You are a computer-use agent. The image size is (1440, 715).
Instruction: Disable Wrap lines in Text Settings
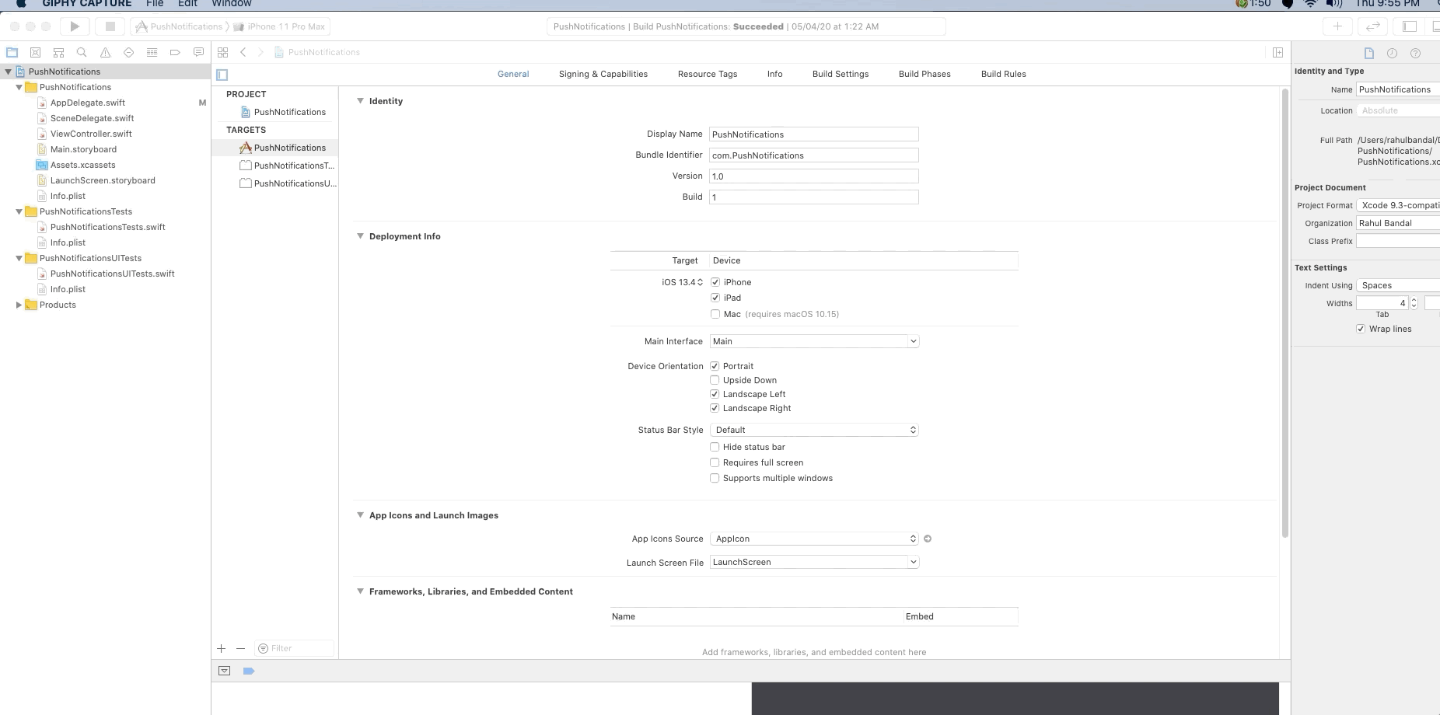pyautogui.click(x=1361, y=329)
